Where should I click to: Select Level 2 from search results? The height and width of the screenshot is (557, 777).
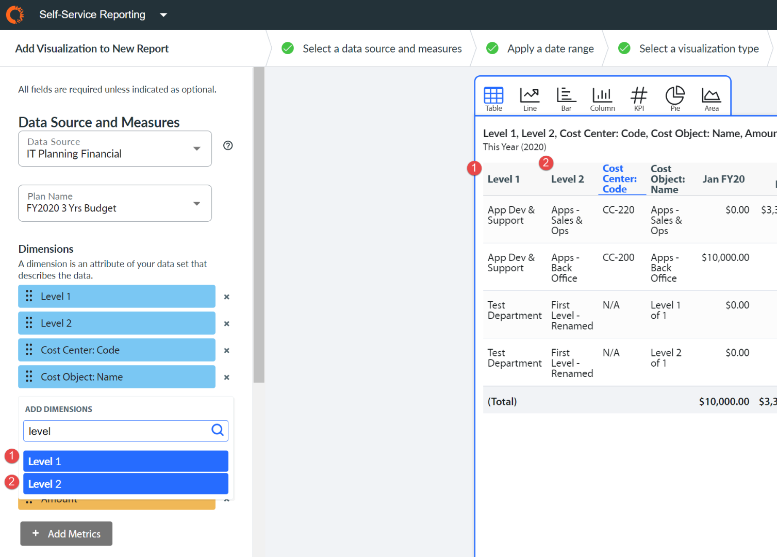[125, 484]
